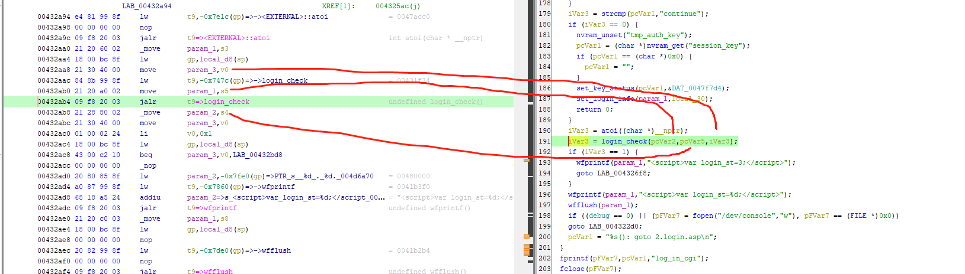
Task: Select login_check in the lw line 00432aac
Action: [x=285, y=80]
